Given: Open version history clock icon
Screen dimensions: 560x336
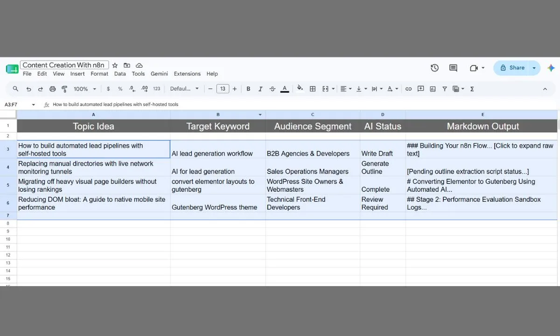Looking at the screenshot, I should click(434, 68).
